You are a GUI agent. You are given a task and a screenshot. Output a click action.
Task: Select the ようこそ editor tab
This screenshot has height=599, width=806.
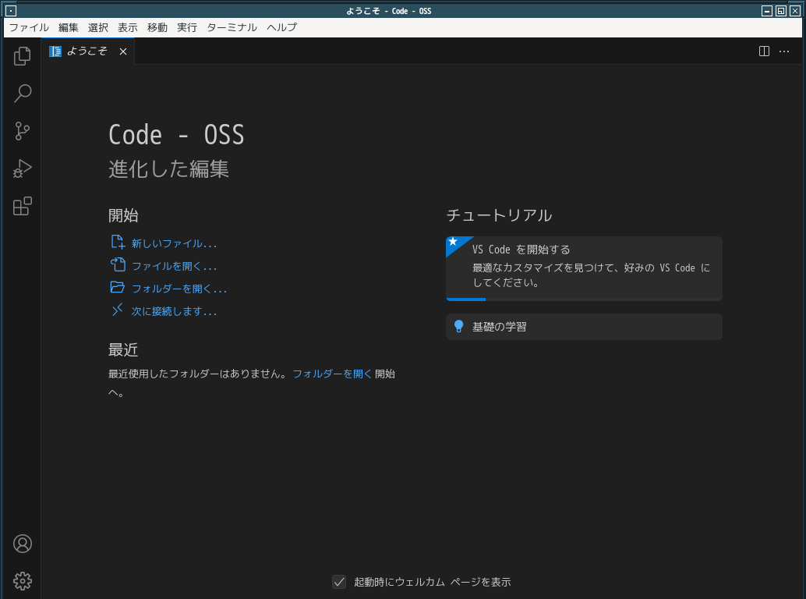pos(88,51)
